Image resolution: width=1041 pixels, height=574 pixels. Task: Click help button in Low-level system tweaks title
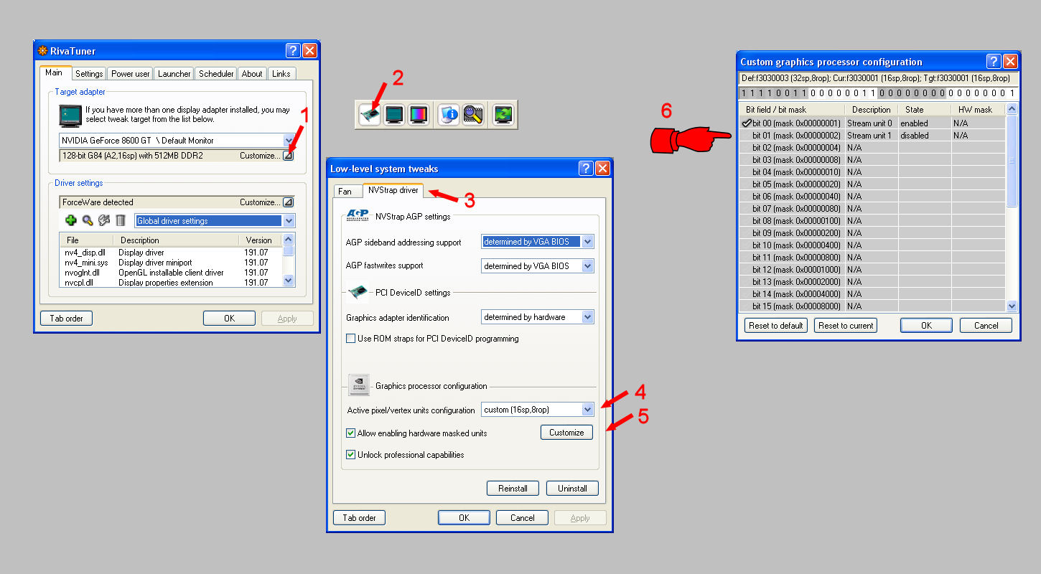(x=586, y=169)
